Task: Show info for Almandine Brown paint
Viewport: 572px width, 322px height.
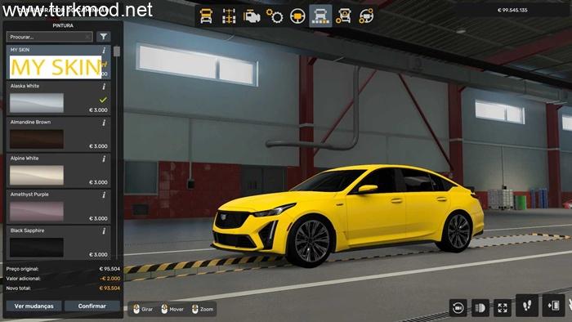Action: (104, 123)
